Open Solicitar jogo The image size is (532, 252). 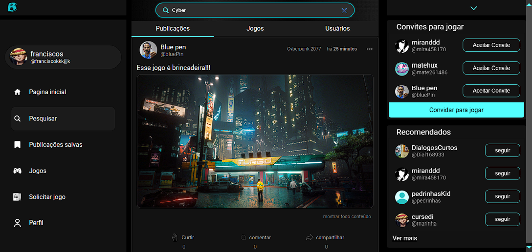pos(47,197)
